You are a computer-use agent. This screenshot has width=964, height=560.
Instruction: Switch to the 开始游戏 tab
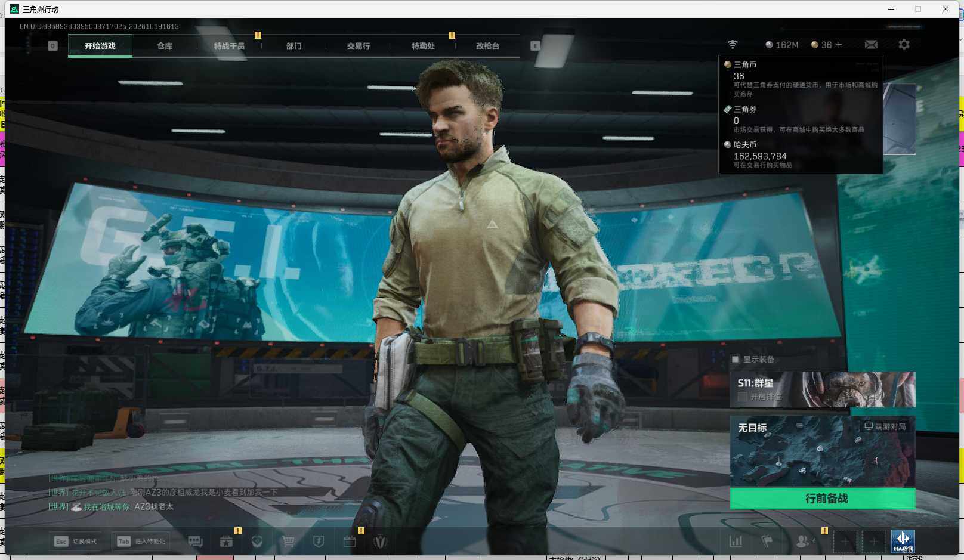tap(100, 46)
